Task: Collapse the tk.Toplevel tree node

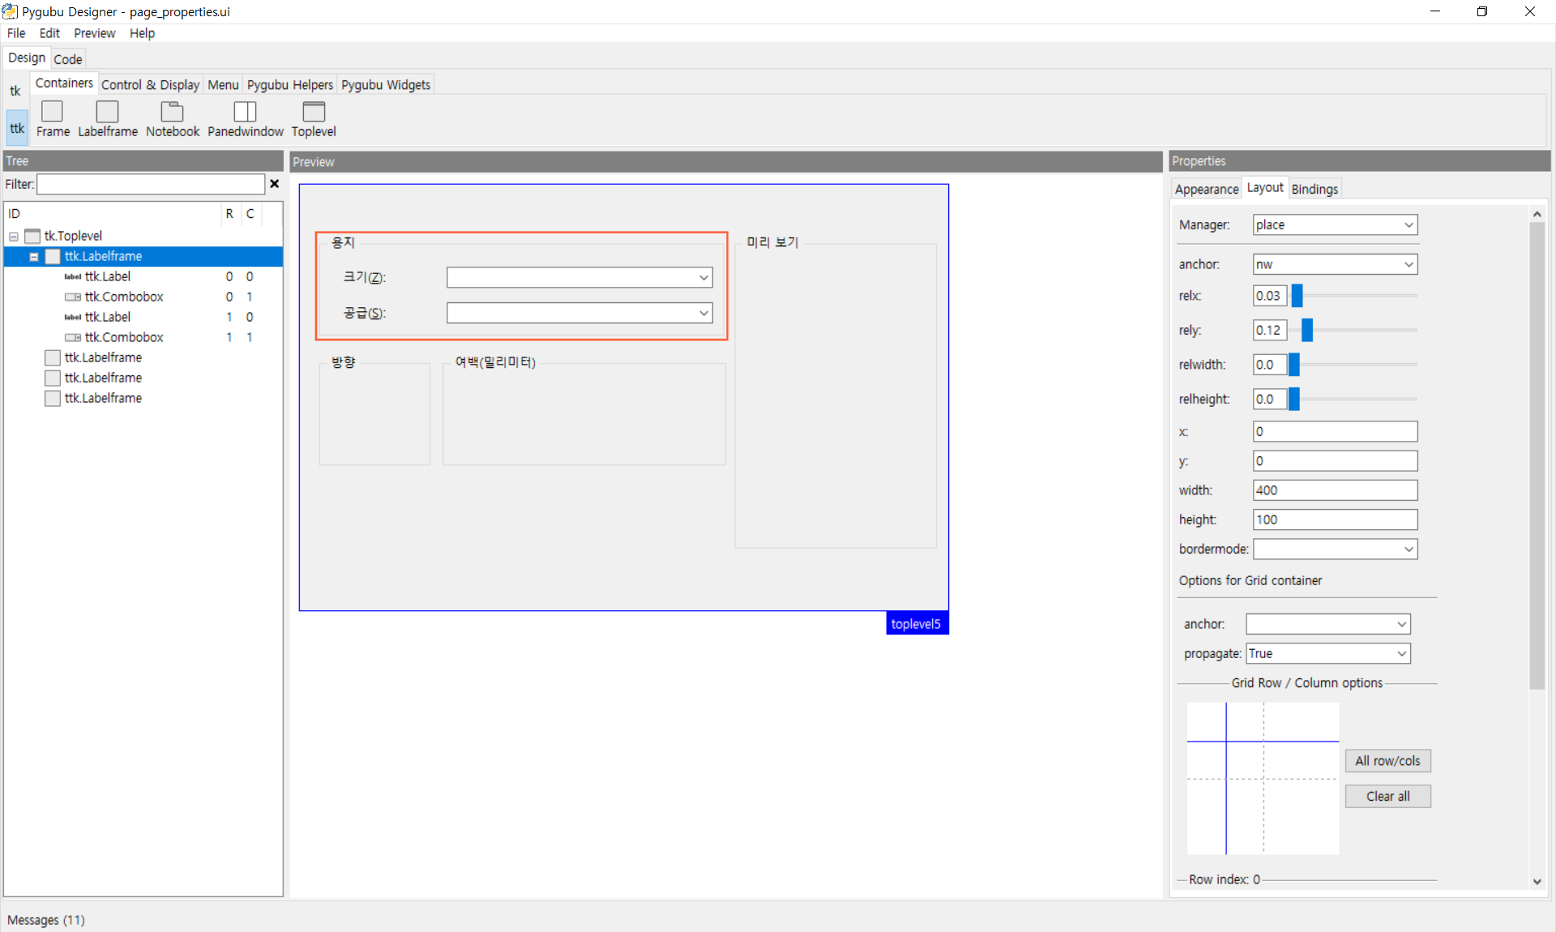Action: [x=14, y=237]
